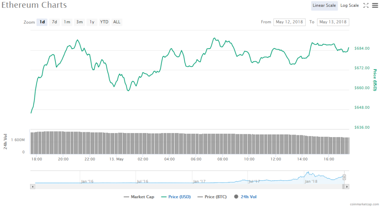Image resolution: width=381 pixels, height=207 pixels.
Task: Toggle fullscreen chart view icon
Action: (x=366, y=5)
